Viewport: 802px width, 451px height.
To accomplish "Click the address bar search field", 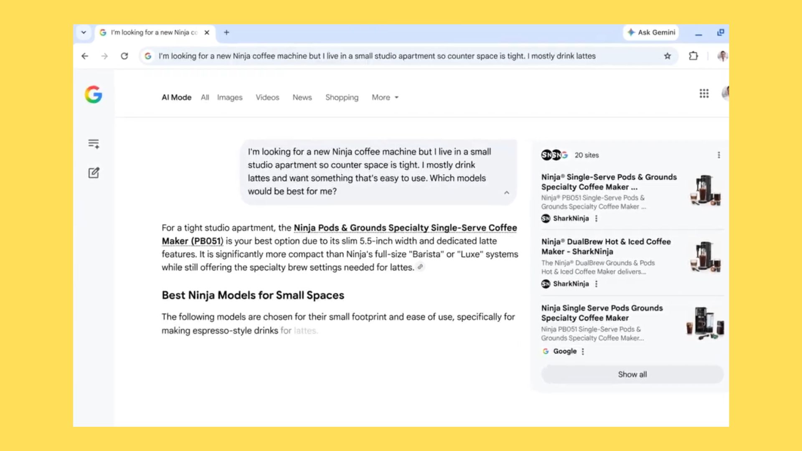I will 376,56.
